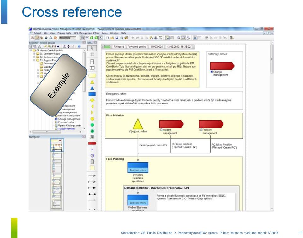Click the Undo arrow icon
The image size is (303, 238).
pos(133,38)
